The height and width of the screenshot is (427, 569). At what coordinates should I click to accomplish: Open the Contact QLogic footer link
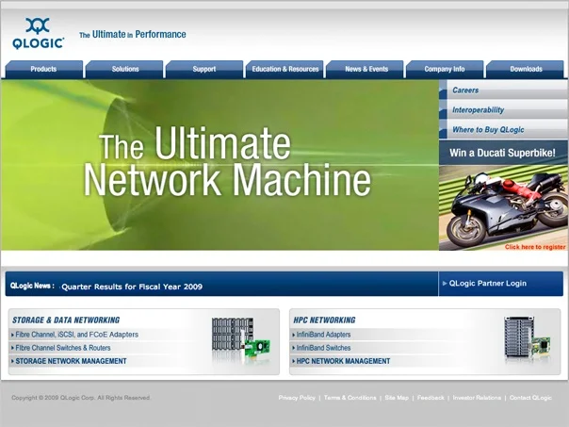[x=530, y=398]
